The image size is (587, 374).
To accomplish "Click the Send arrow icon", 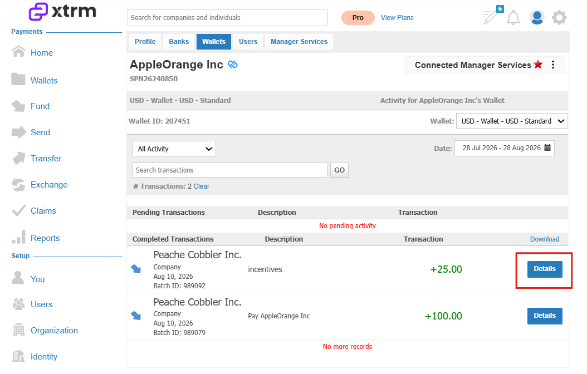I will pos(18,132).
